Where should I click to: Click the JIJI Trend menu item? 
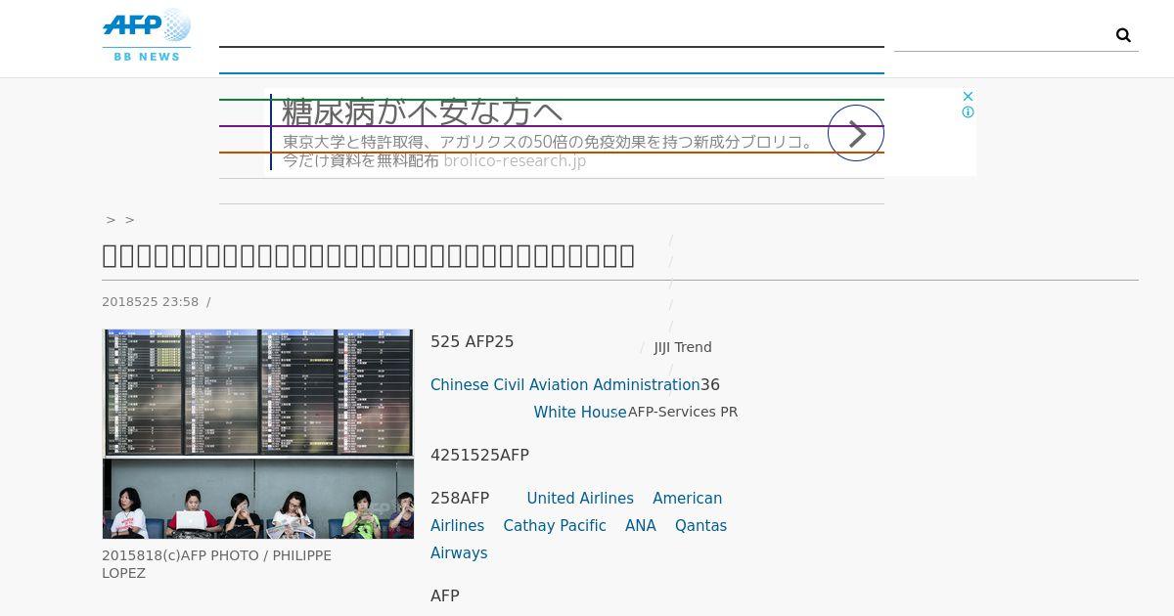[x=683, y=347]
